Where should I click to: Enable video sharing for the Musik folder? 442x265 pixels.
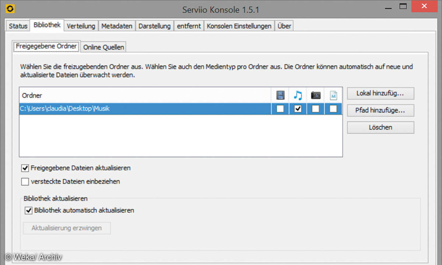pyautogui.click(x=280, y=109)
